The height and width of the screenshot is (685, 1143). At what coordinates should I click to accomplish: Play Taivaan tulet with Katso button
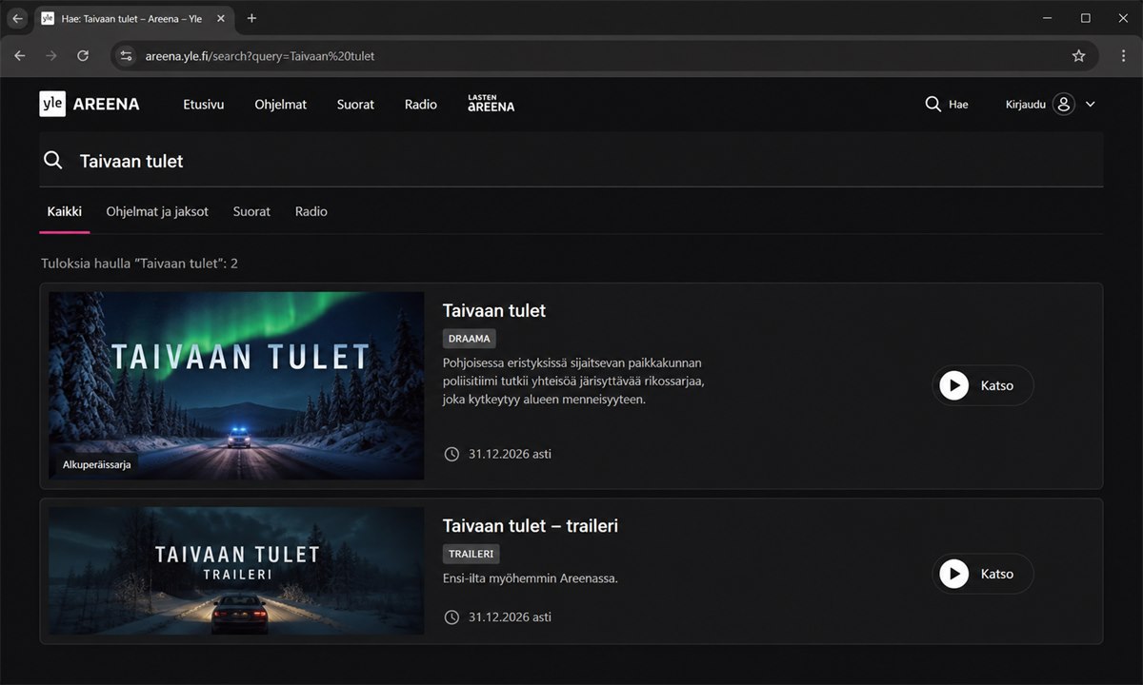pyautogui.click(x=982, y=385)
